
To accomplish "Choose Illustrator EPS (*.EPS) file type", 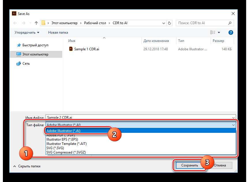I will 141,139.
